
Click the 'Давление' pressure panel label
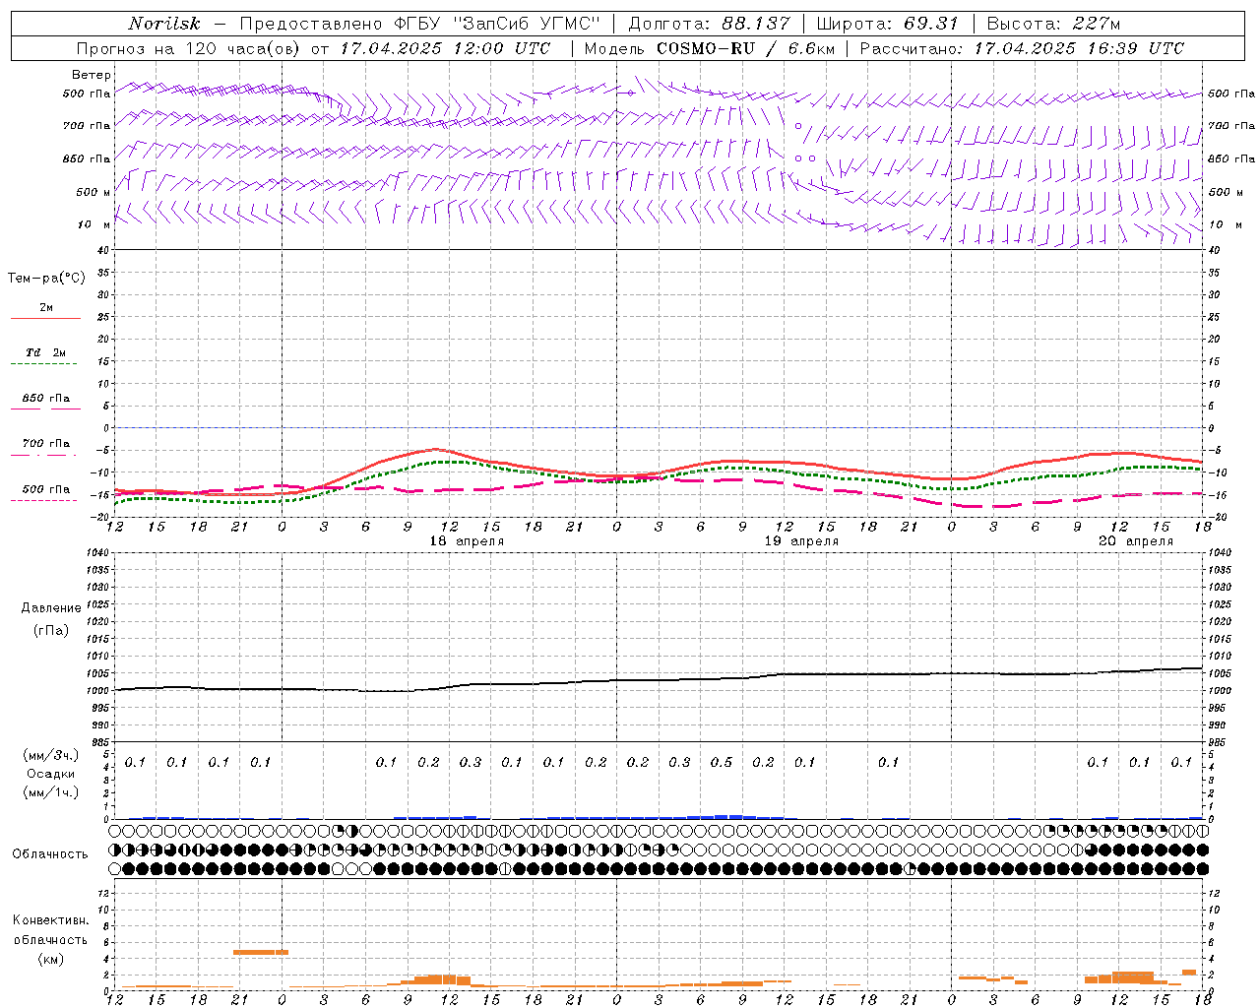pyautogui.click(x=51, y=608)
